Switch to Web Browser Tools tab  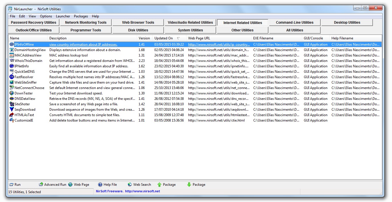click(x=138, y=23)
